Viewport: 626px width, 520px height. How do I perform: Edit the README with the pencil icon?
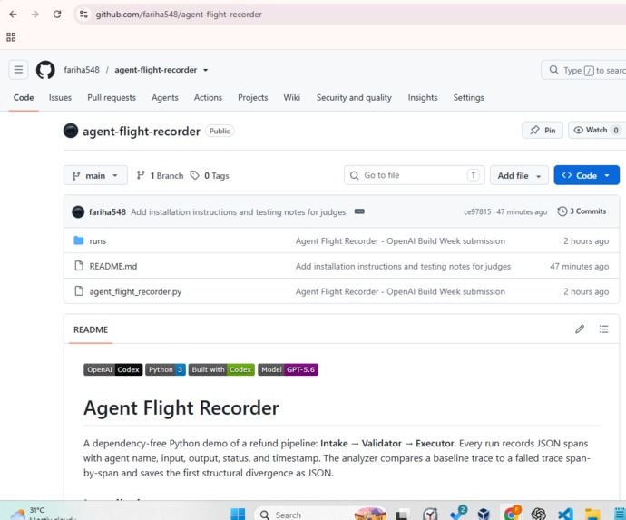(580, 329)
